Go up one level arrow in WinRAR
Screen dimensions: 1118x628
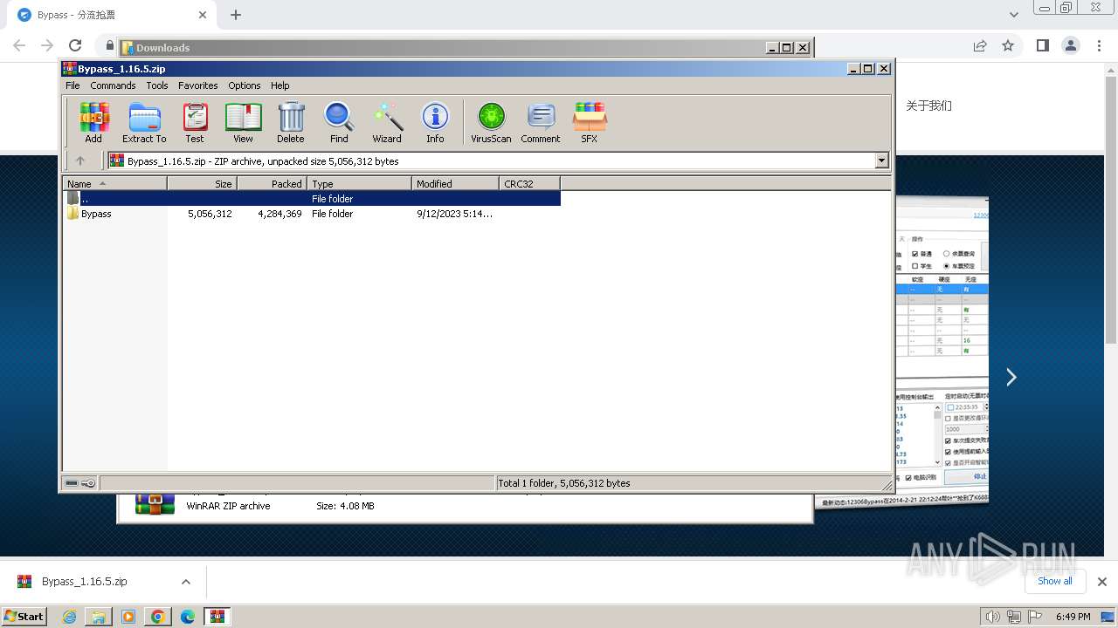coord(80,160)
